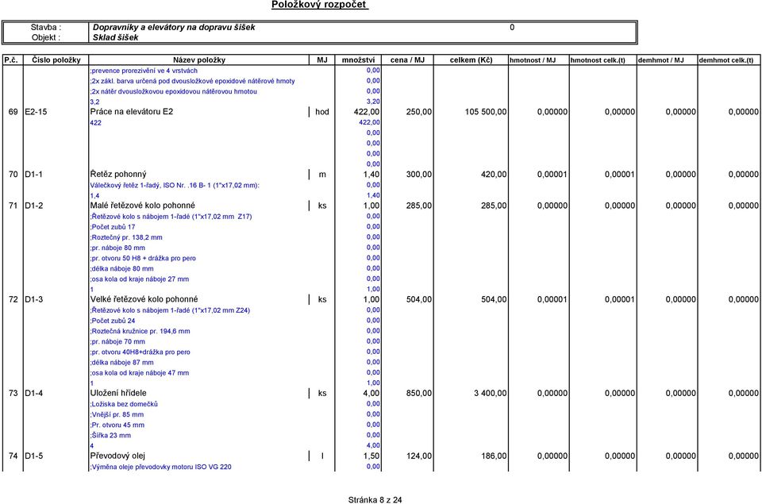Select the note ";osa kola od kraje náboje 27 mm"

pyautogui.click(x=140, y=279)
